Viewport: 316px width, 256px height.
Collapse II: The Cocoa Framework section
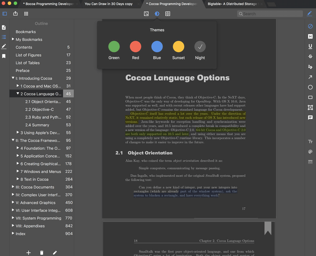13,140
